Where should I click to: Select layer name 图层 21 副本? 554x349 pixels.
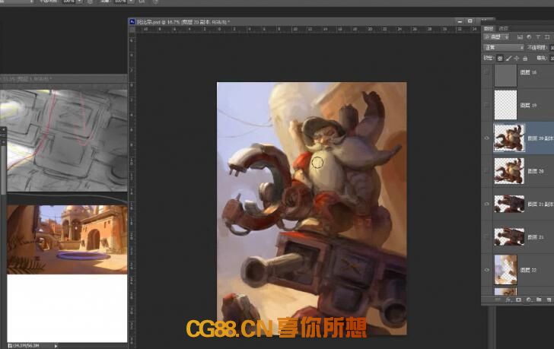[x=540, y=205]
